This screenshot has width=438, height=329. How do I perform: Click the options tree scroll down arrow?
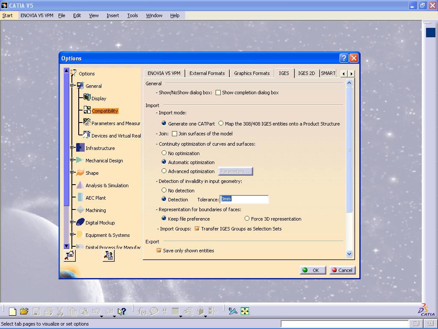(66, 246)
